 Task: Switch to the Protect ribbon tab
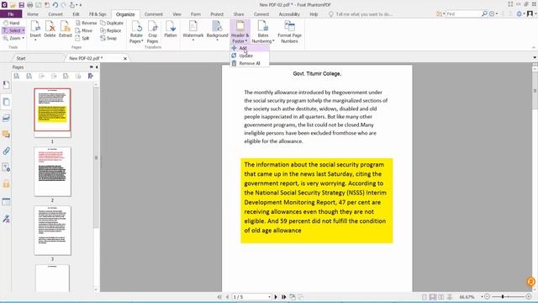pos(217,14)
